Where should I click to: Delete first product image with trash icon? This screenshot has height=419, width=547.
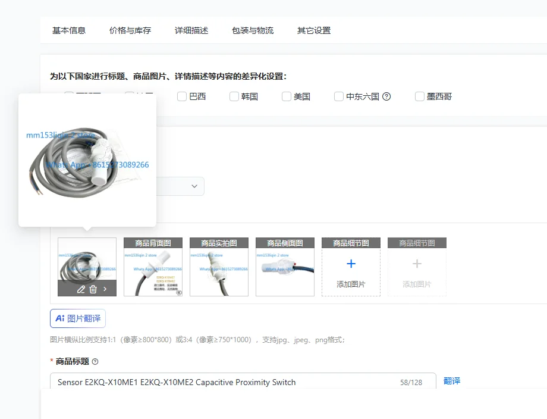click(93, 289)
